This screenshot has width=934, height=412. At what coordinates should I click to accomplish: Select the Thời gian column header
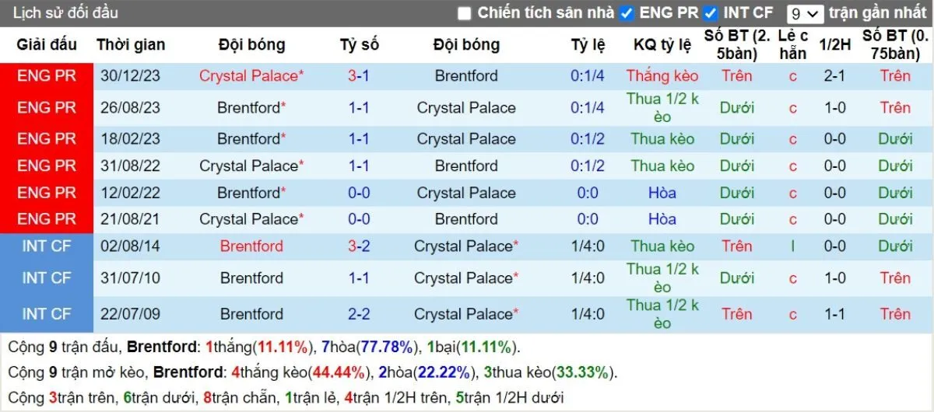click(x=131, y=45)
